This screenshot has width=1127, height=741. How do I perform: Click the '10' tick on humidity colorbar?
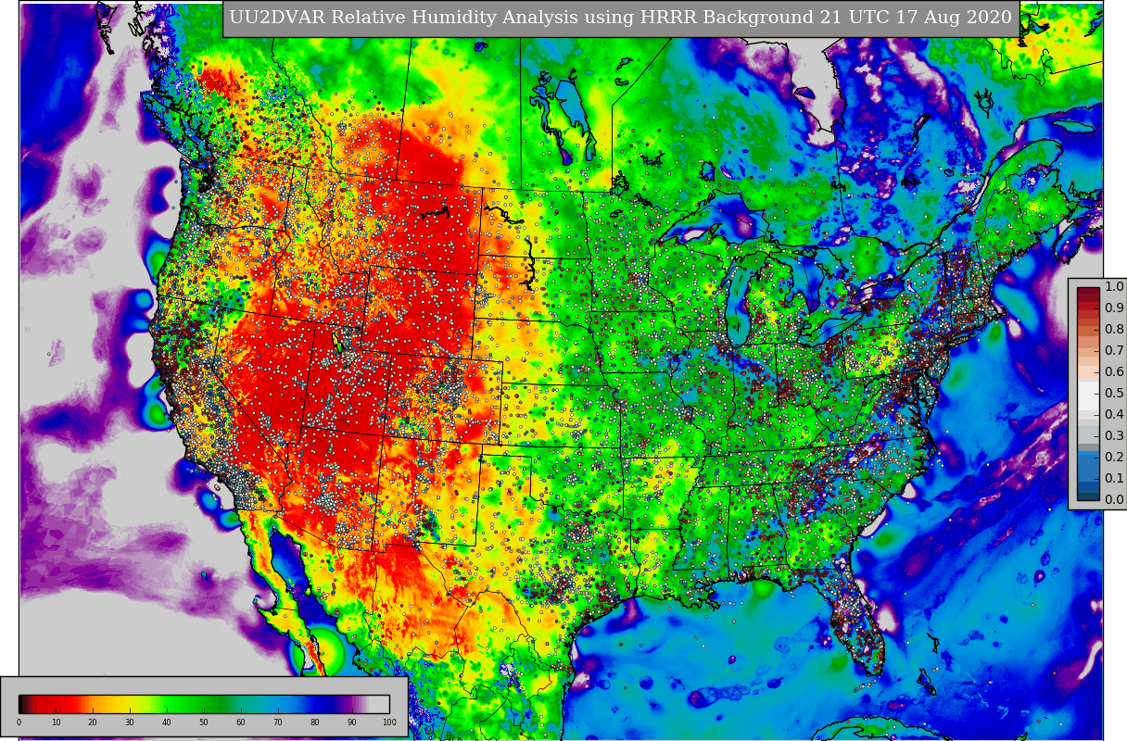(56, 722)
